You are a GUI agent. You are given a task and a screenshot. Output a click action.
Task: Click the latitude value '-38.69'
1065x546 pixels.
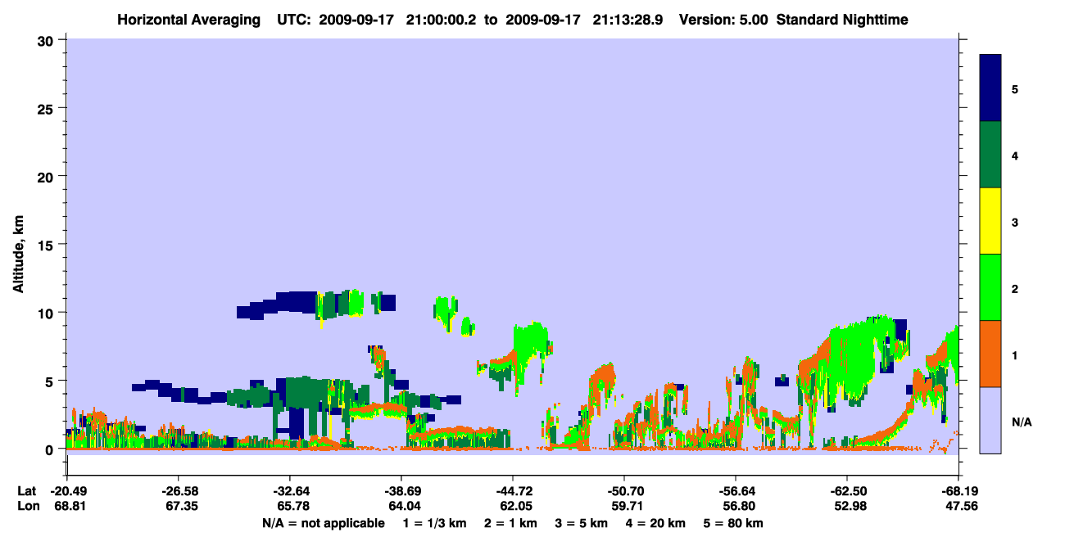click(401, 491)
